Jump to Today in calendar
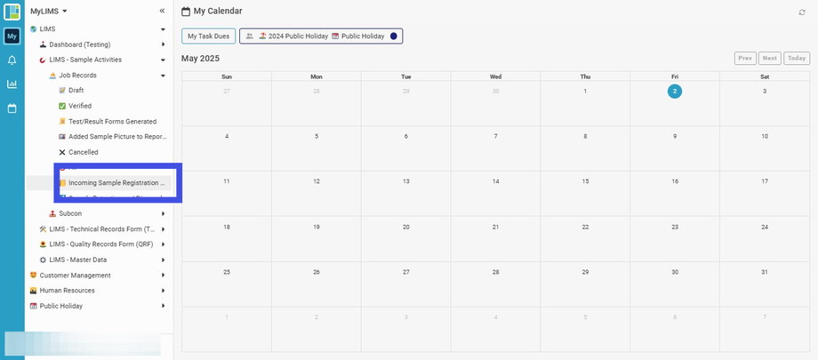The width and height of the screenshot is (818, 360). point(797,58)
